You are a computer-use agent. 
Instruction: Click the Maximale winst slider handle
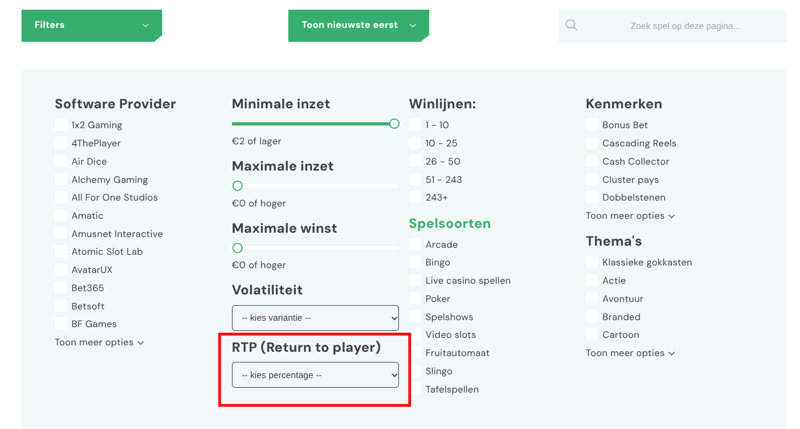[x=237, y=248]
